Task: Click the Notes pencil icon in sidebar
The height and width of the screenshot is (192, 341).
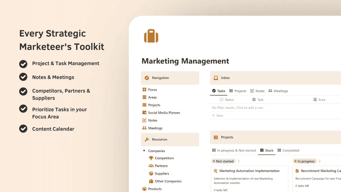Action: [144, 120]
